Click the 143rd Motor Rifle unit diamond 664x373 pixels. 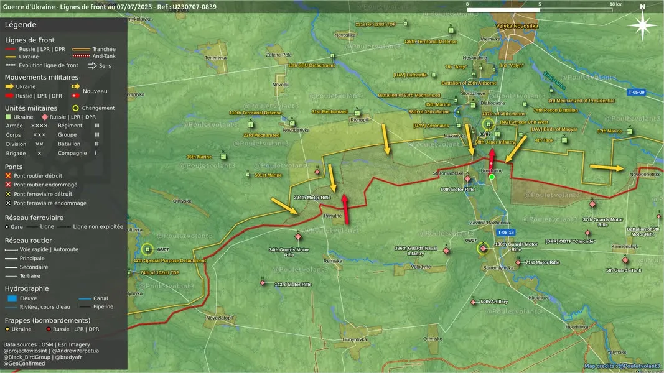pyautogui.click(x=263, y=282)
